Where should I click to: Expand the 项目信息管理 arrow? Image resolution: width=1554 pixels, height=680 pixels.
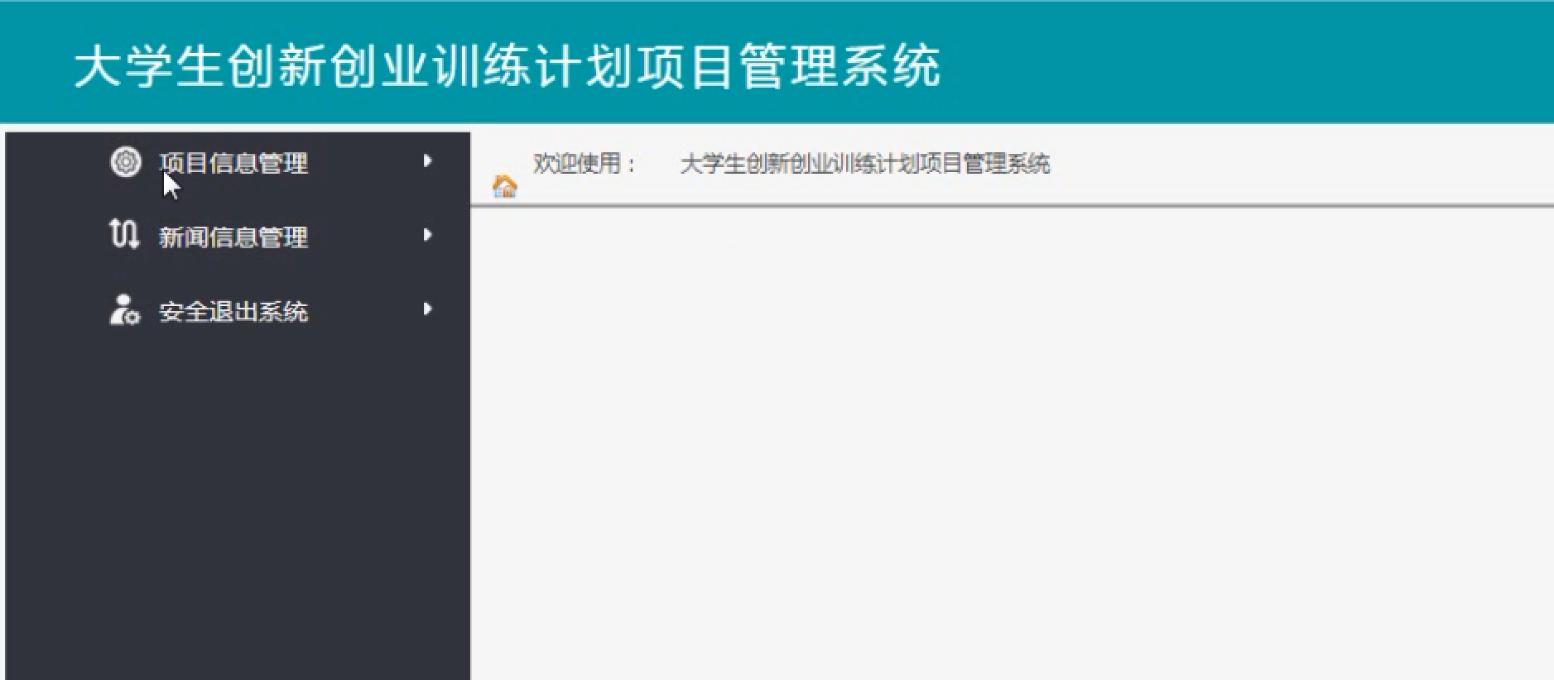point(427,160)
